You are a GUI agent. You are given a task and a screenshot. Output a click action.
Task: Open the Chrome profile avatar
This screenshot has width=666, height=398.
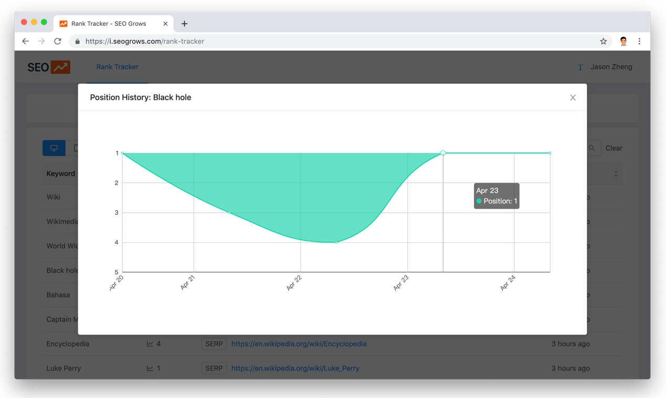623,41
